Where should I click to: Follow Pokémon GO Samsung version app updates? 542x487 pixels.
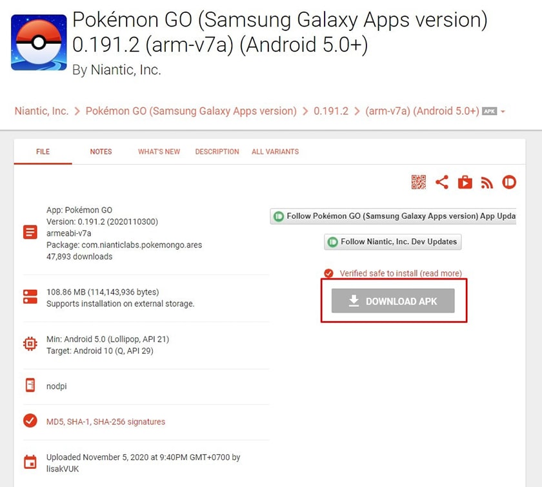[393, 216]
